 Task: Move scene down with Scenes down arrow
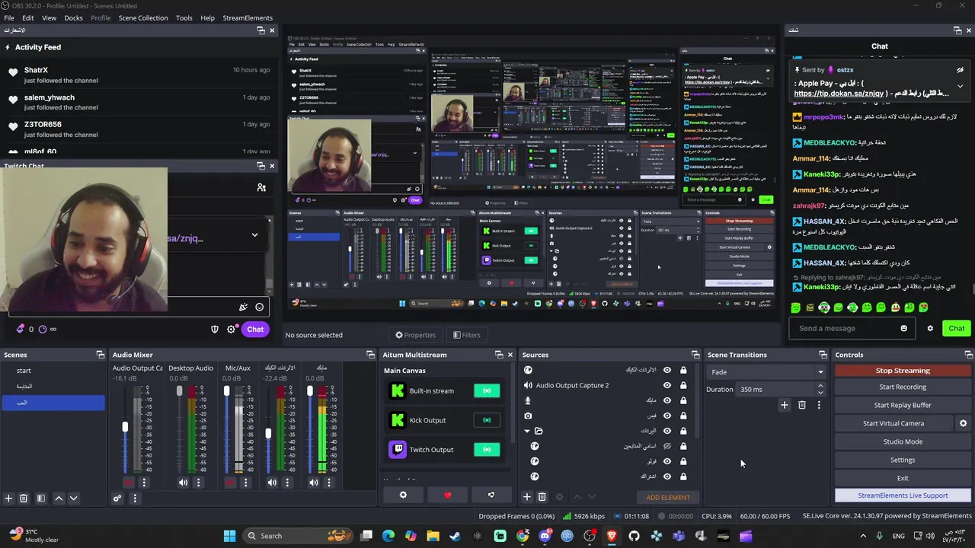[73, 499]
